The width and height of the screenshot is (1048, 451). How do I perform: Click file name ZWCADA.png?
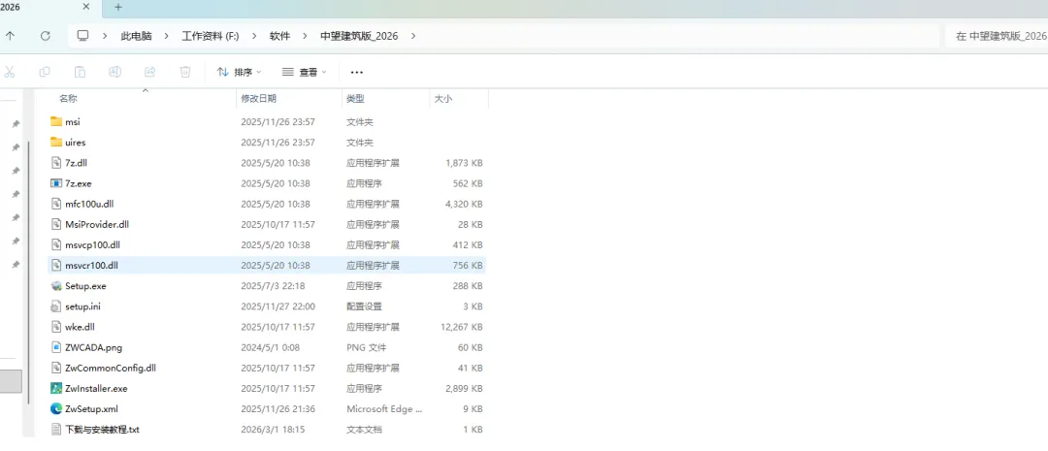[93, 347]
